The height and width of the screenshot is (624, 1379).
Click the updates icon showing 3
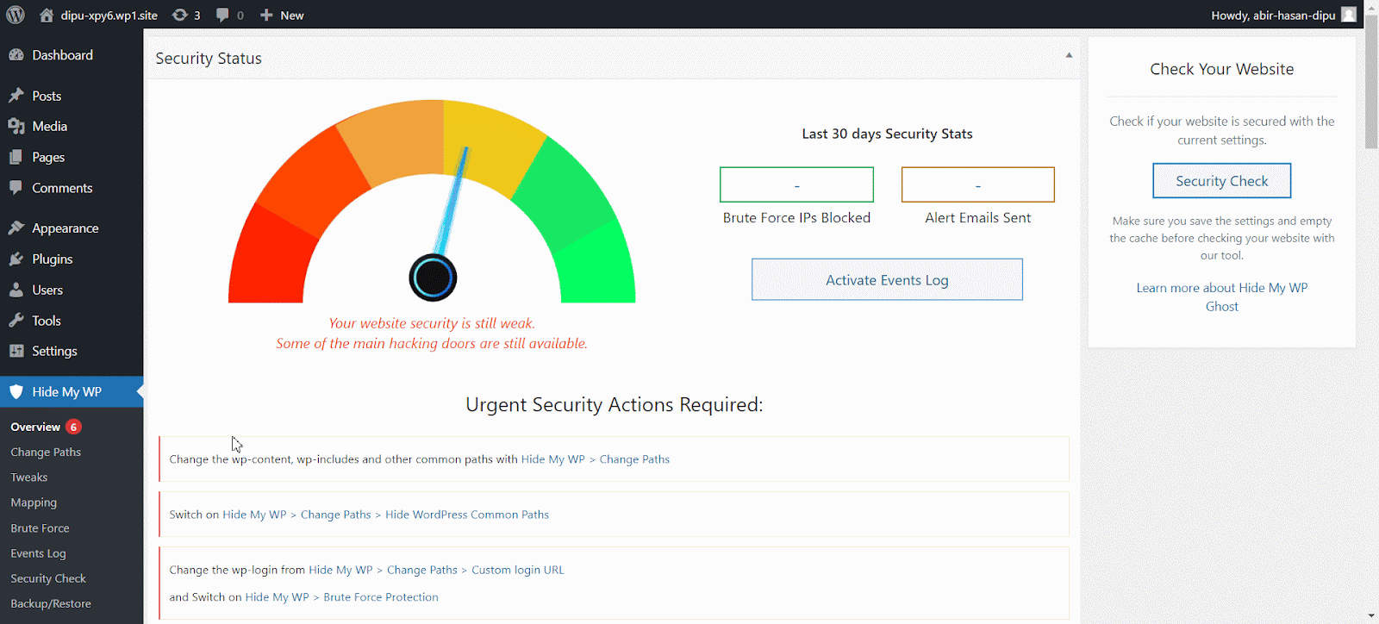pyautogui.click(x=179, y=15)
